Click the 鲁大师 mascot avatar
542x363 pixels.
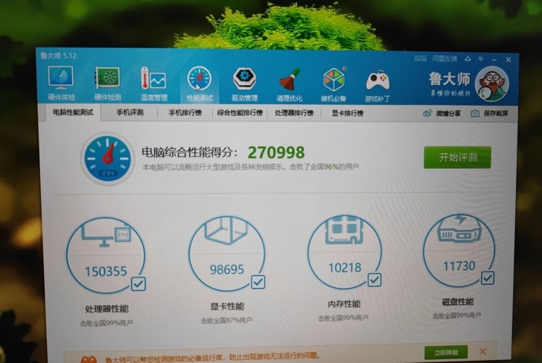tap(491, 85)
